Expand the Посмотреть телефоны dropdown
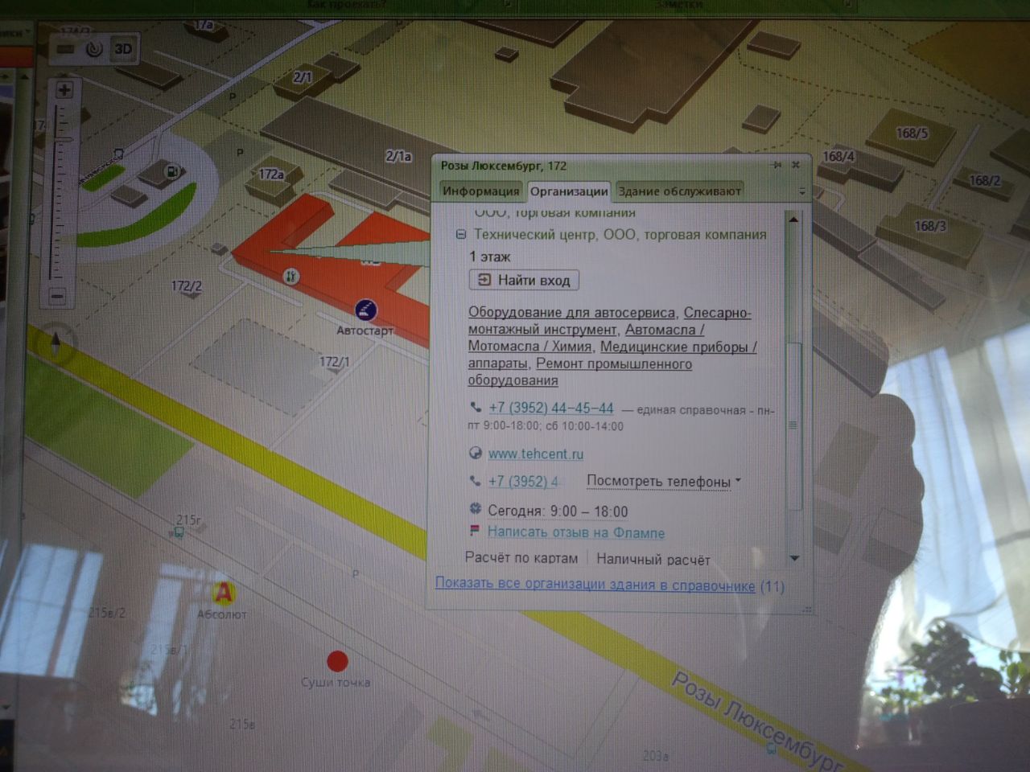 664,481
